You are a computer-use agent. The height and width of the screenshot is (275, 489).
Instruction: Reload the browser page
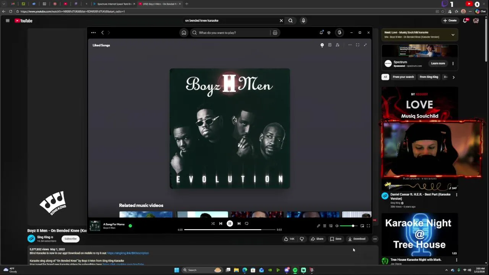pyautogui.click(x=10, y=11)
